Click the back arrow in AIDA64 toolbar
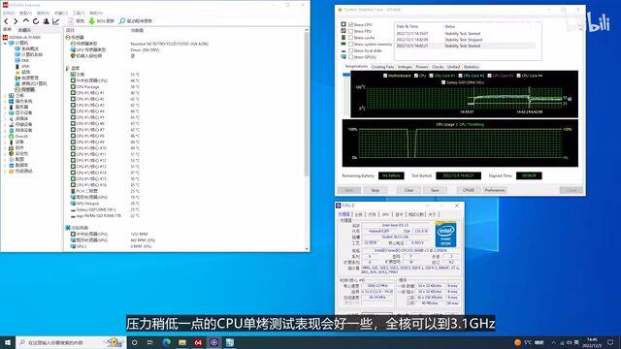621x349 pixels. click(6, 21)
